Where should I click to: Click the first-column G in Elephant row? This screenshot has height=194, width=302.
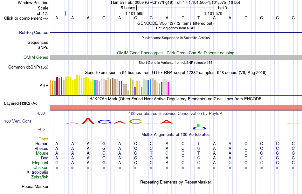57,163
